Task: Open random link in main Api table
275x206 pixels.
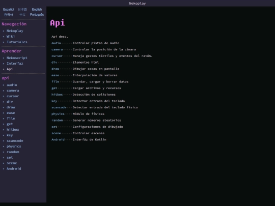Action: [57, 121]
